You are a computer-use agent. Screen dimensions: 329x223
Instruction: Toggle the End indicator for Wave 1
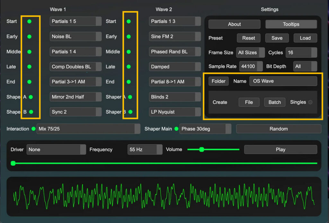(30, 81)
